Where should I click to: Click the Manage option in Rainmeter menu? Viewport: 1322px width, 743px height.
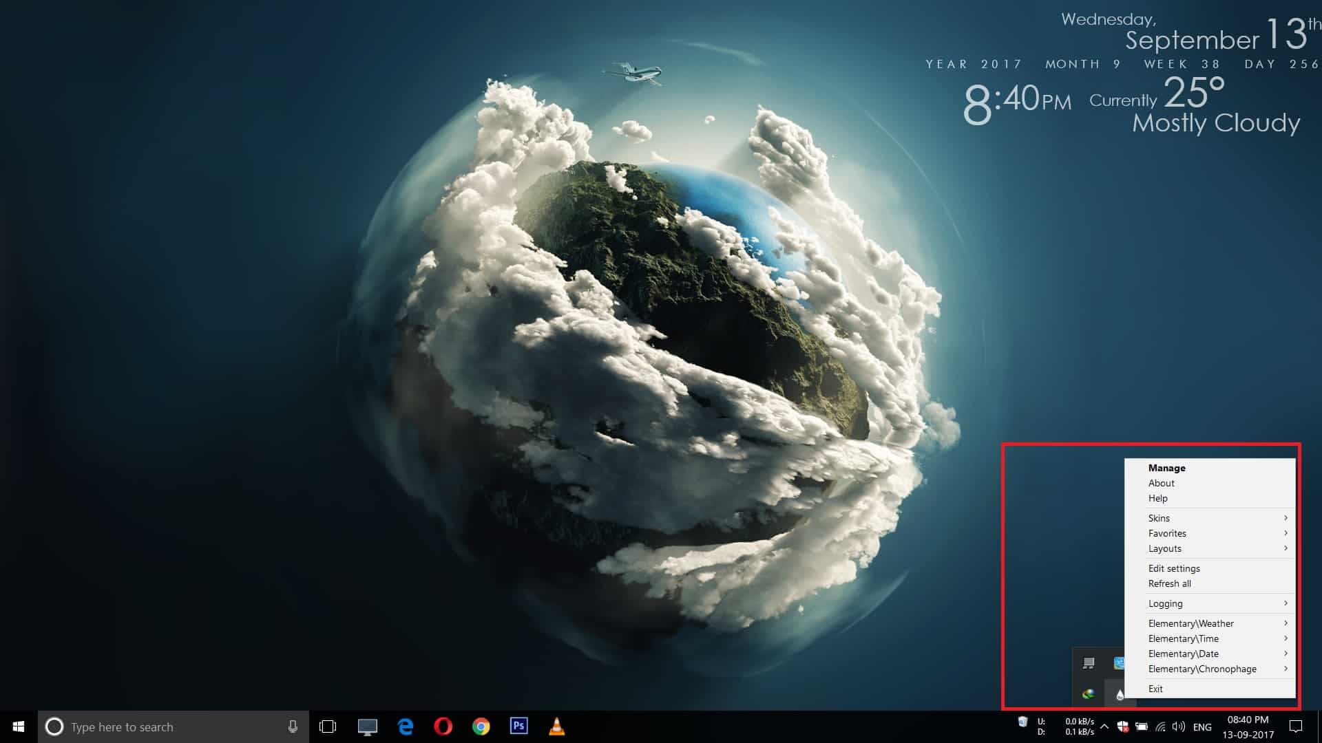click(x=1166, y=467)
